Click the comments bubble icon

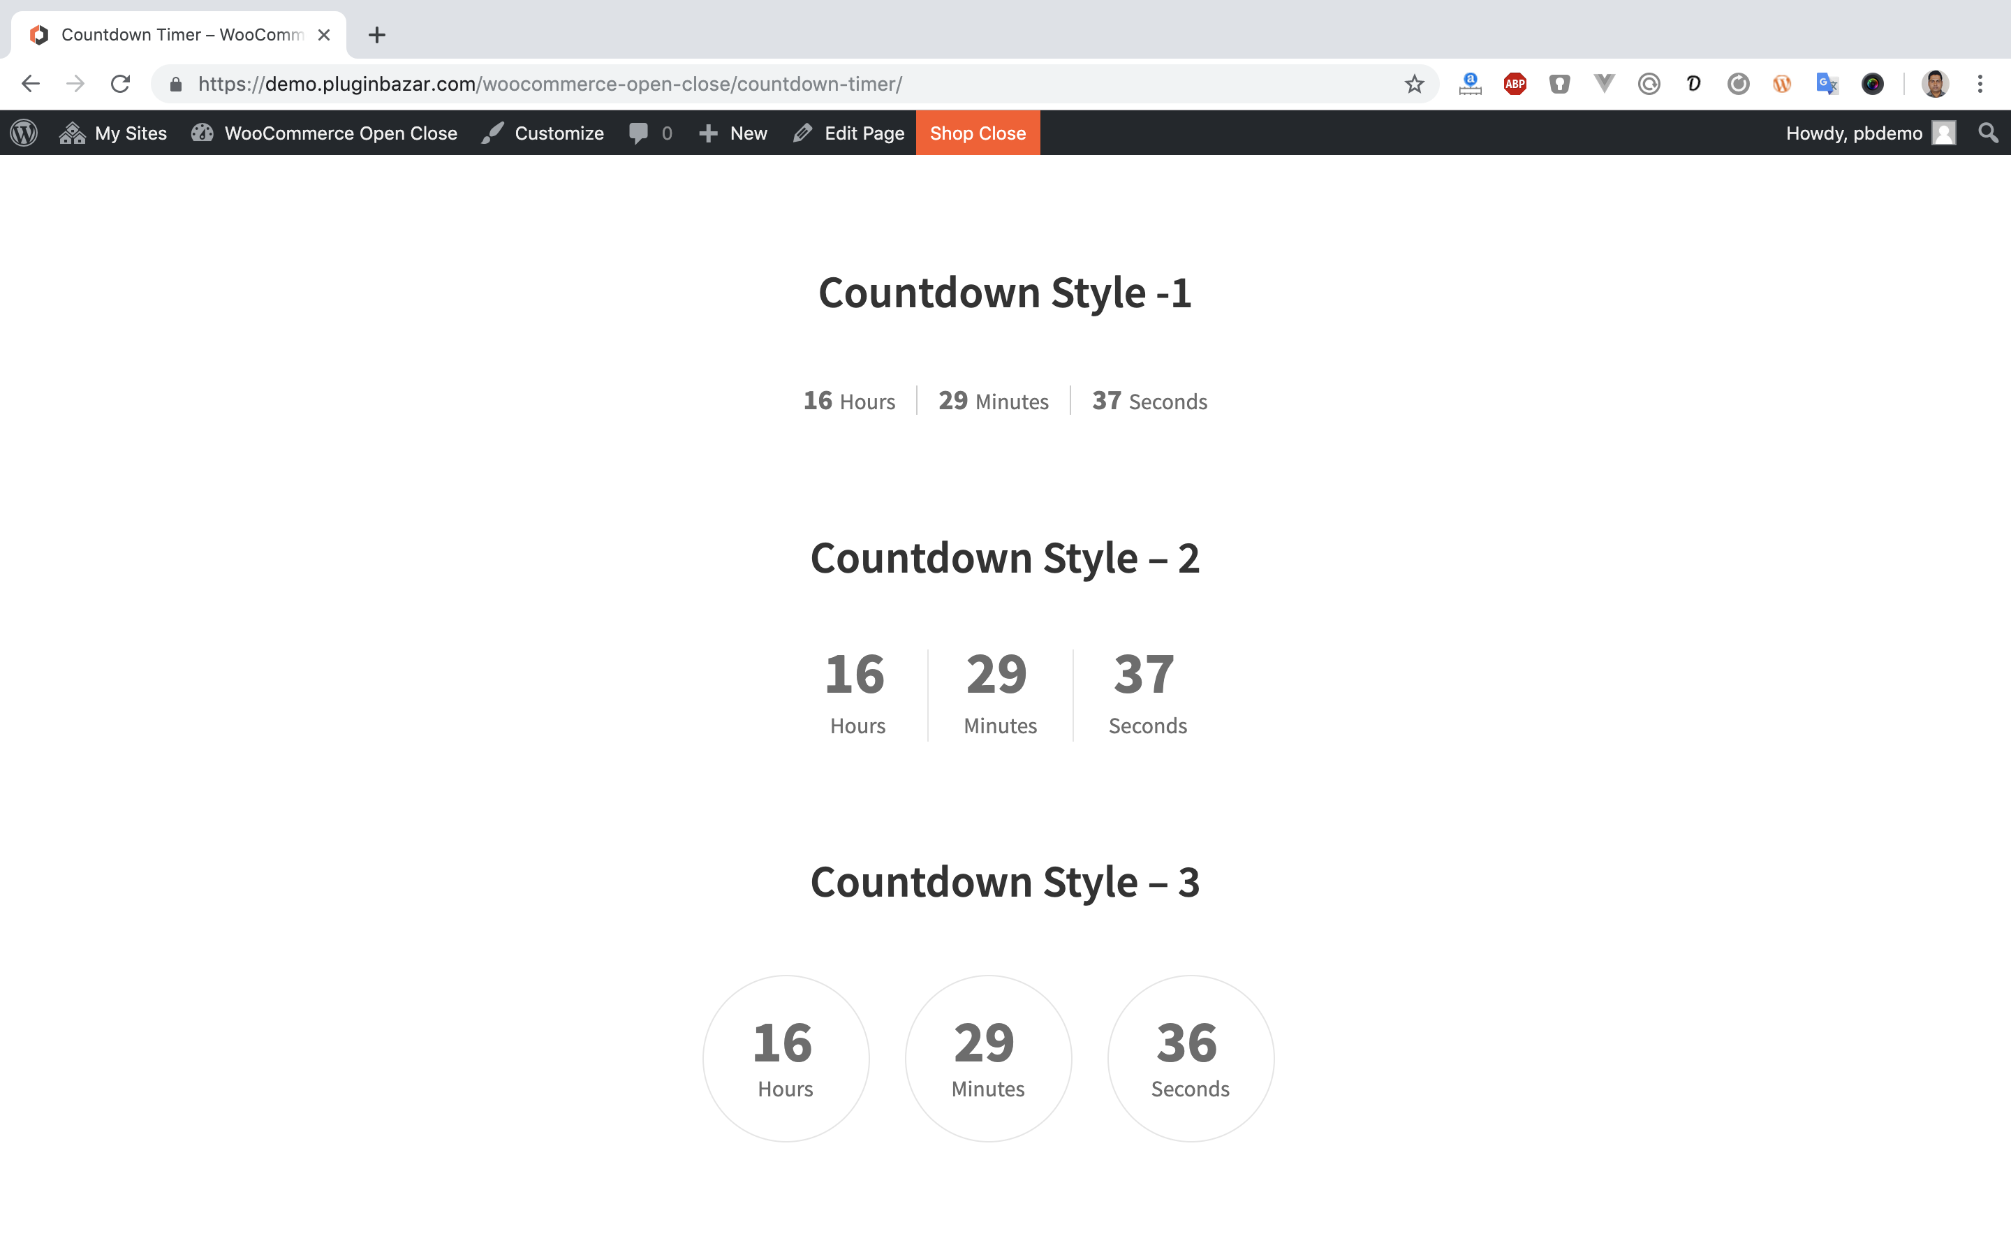(x=639, y=133)
